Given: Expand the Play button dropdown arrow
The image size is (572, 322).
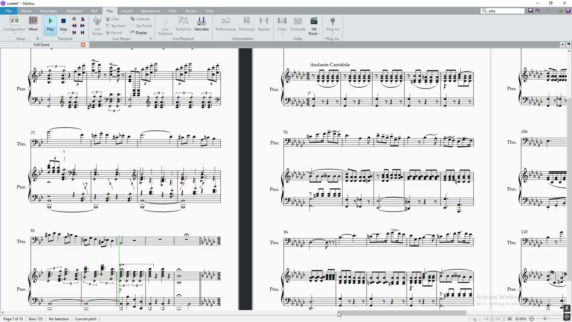Looking at the screenshot, I should point(50,34).
